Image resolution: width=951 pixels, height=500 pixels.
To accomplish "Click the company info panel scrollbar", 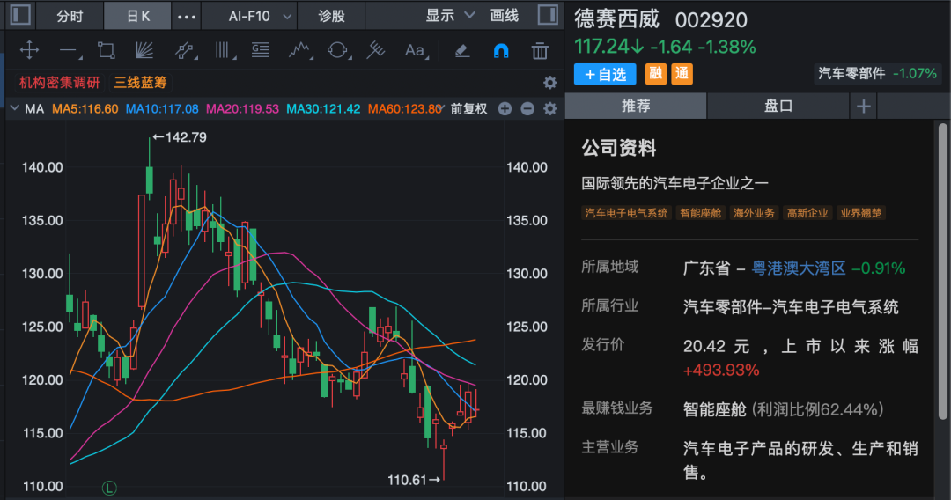I will point(942,271).
